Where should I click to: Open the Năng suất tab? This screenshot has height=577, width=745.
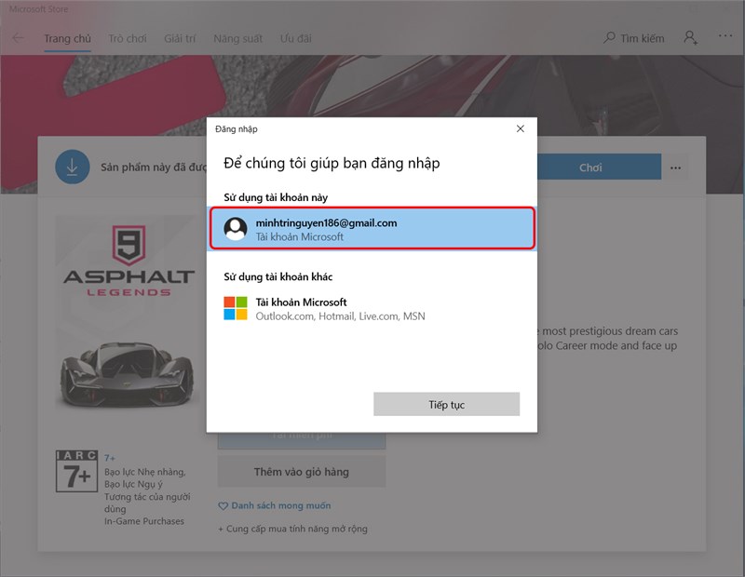(x=238, y=38)
